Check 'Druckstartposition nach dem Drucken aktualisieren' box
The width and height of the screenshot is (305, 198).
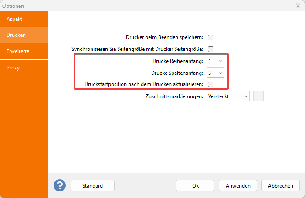211,84
